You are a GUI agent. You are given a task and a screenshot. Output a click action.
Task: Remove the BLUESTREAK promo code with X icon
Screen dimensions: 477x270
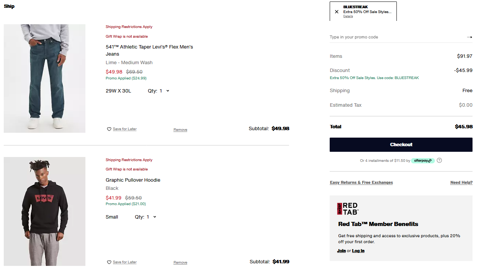(337, 12)
